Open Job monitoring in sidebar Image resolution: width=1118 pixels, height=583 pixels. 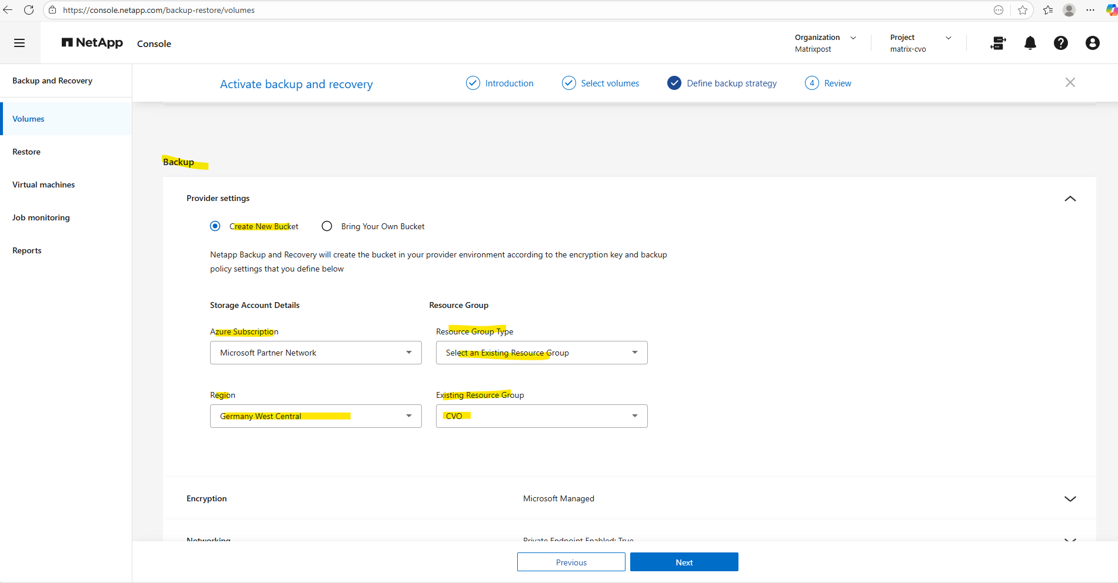pyautogui.click(x=41, y=217)
